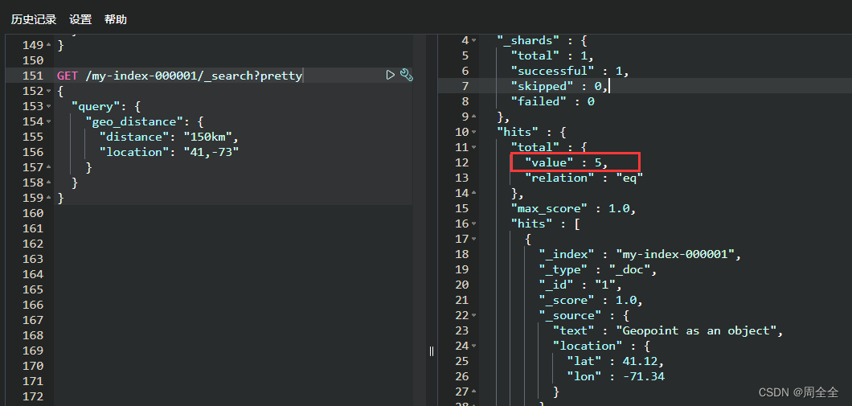Open the 历史记录 menu

[34, 19]
